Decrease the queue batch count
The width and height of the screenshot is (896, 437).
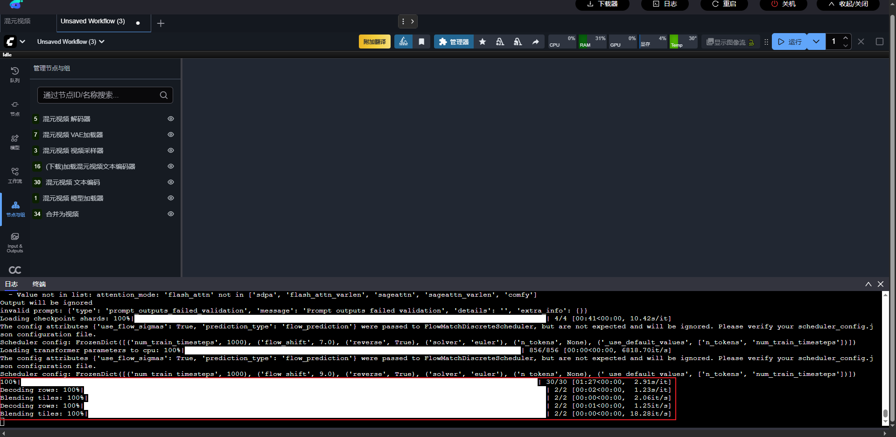pyautogui.click(x=846, y=46)
